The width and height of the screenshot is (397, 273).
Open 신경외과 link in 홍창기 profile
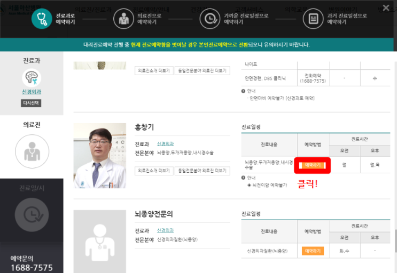click(x=165, y=143)
